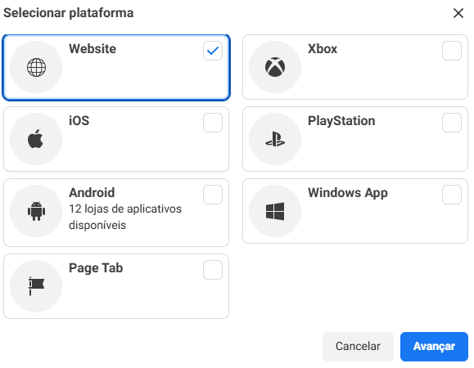Click the PlayStation logo icon
Screen dimensions: 474x368
point(275,139)
